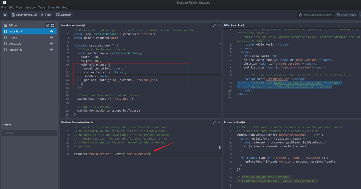Click the Electron Fiddle app icon in title bar

point(4,2)
